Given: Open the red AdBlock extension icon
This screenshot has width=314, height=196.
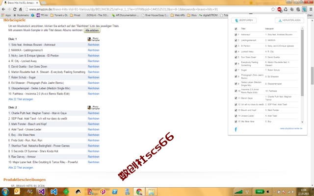Looking at the screenshot, I should [x=280, y=9].
